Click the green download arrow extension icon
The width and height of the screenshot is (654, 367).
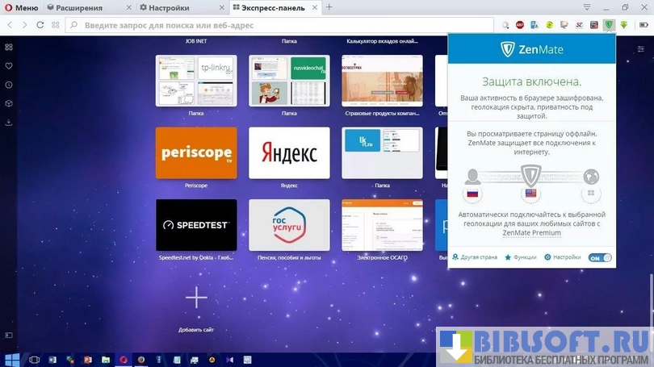(623, 25)
